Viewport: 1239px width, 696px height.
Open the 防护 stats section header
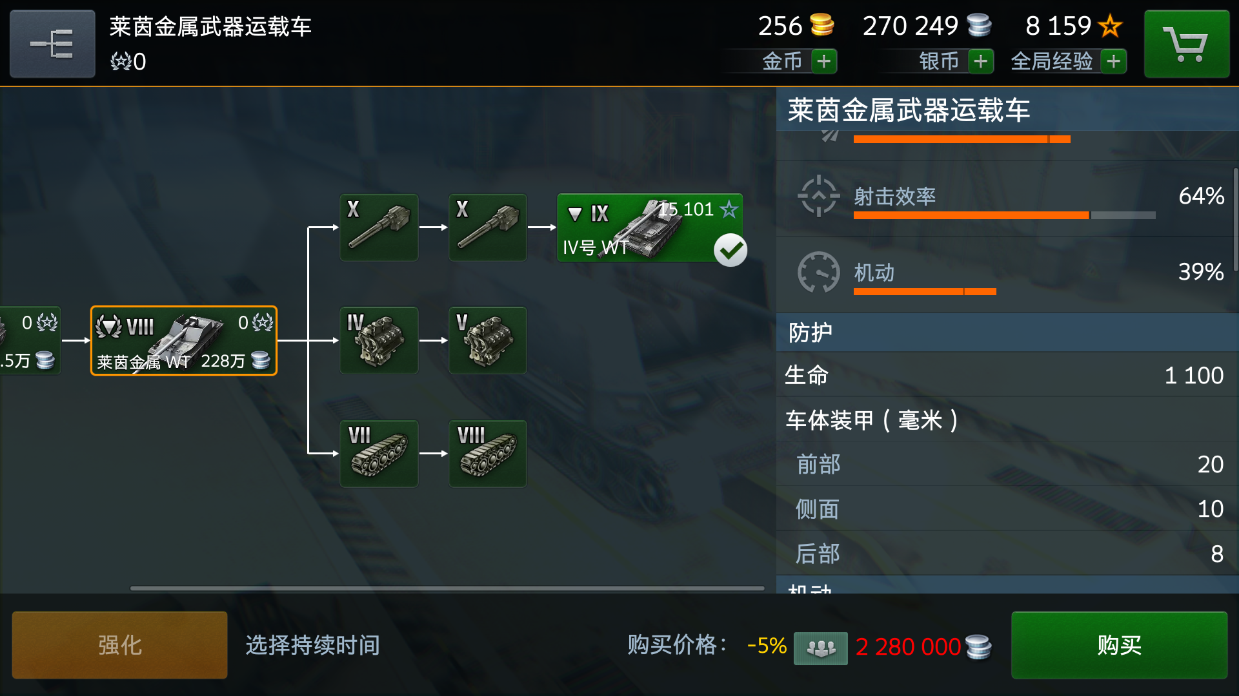[1007, 333]
